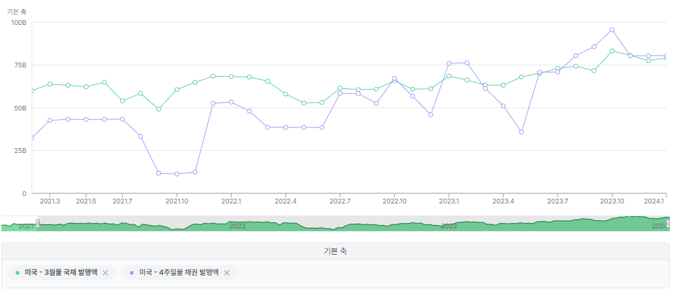
Task: Click the 기본 축 header in the legend panel
Action: [x=336, y=251]
